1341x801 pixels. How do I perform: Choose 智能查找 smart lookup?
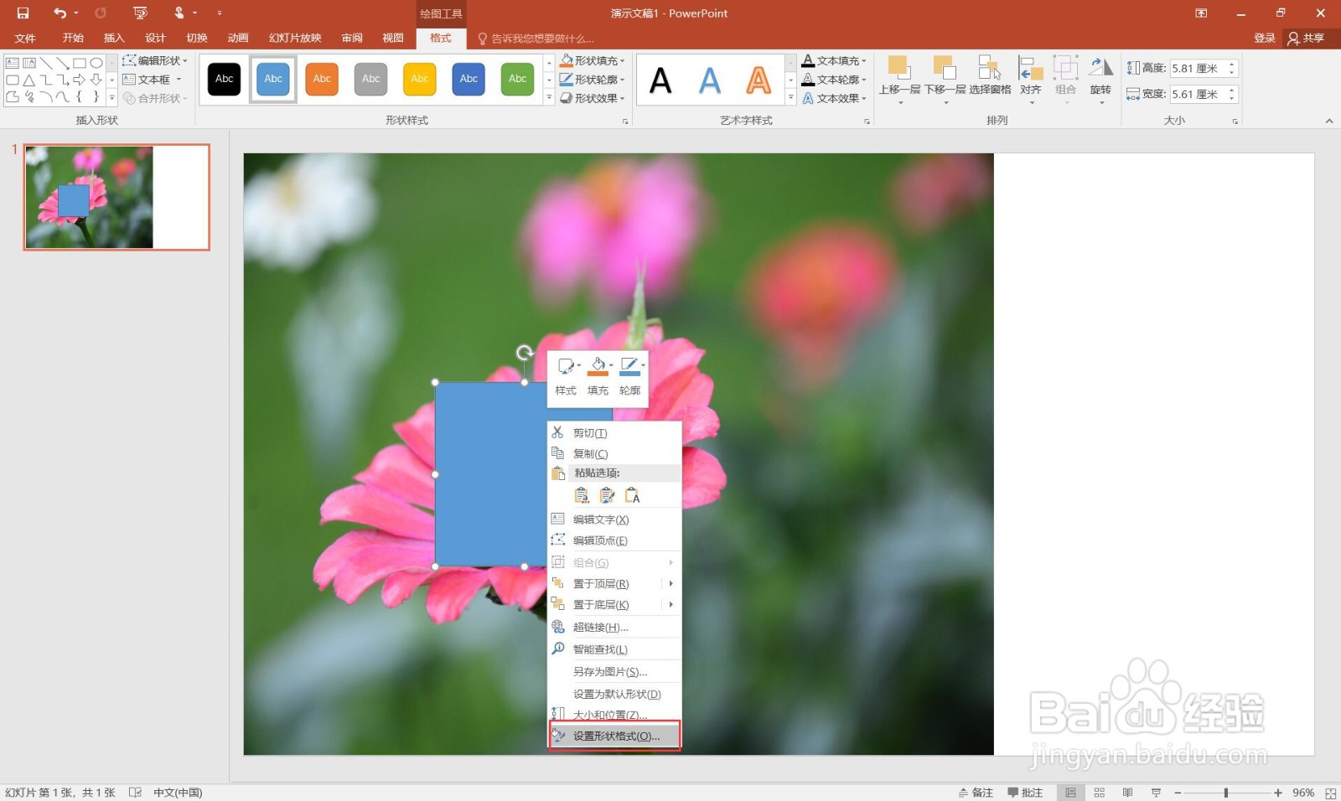[614, 649]
